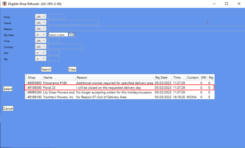Click the Flowerama #186 row's 11:37:29 time
This screenshot has height=148, width=245.
coord(179,83)
